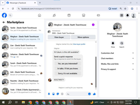Open Yanile townhouse conversation
Screen dimensions: 140x105
coord(22,29)
